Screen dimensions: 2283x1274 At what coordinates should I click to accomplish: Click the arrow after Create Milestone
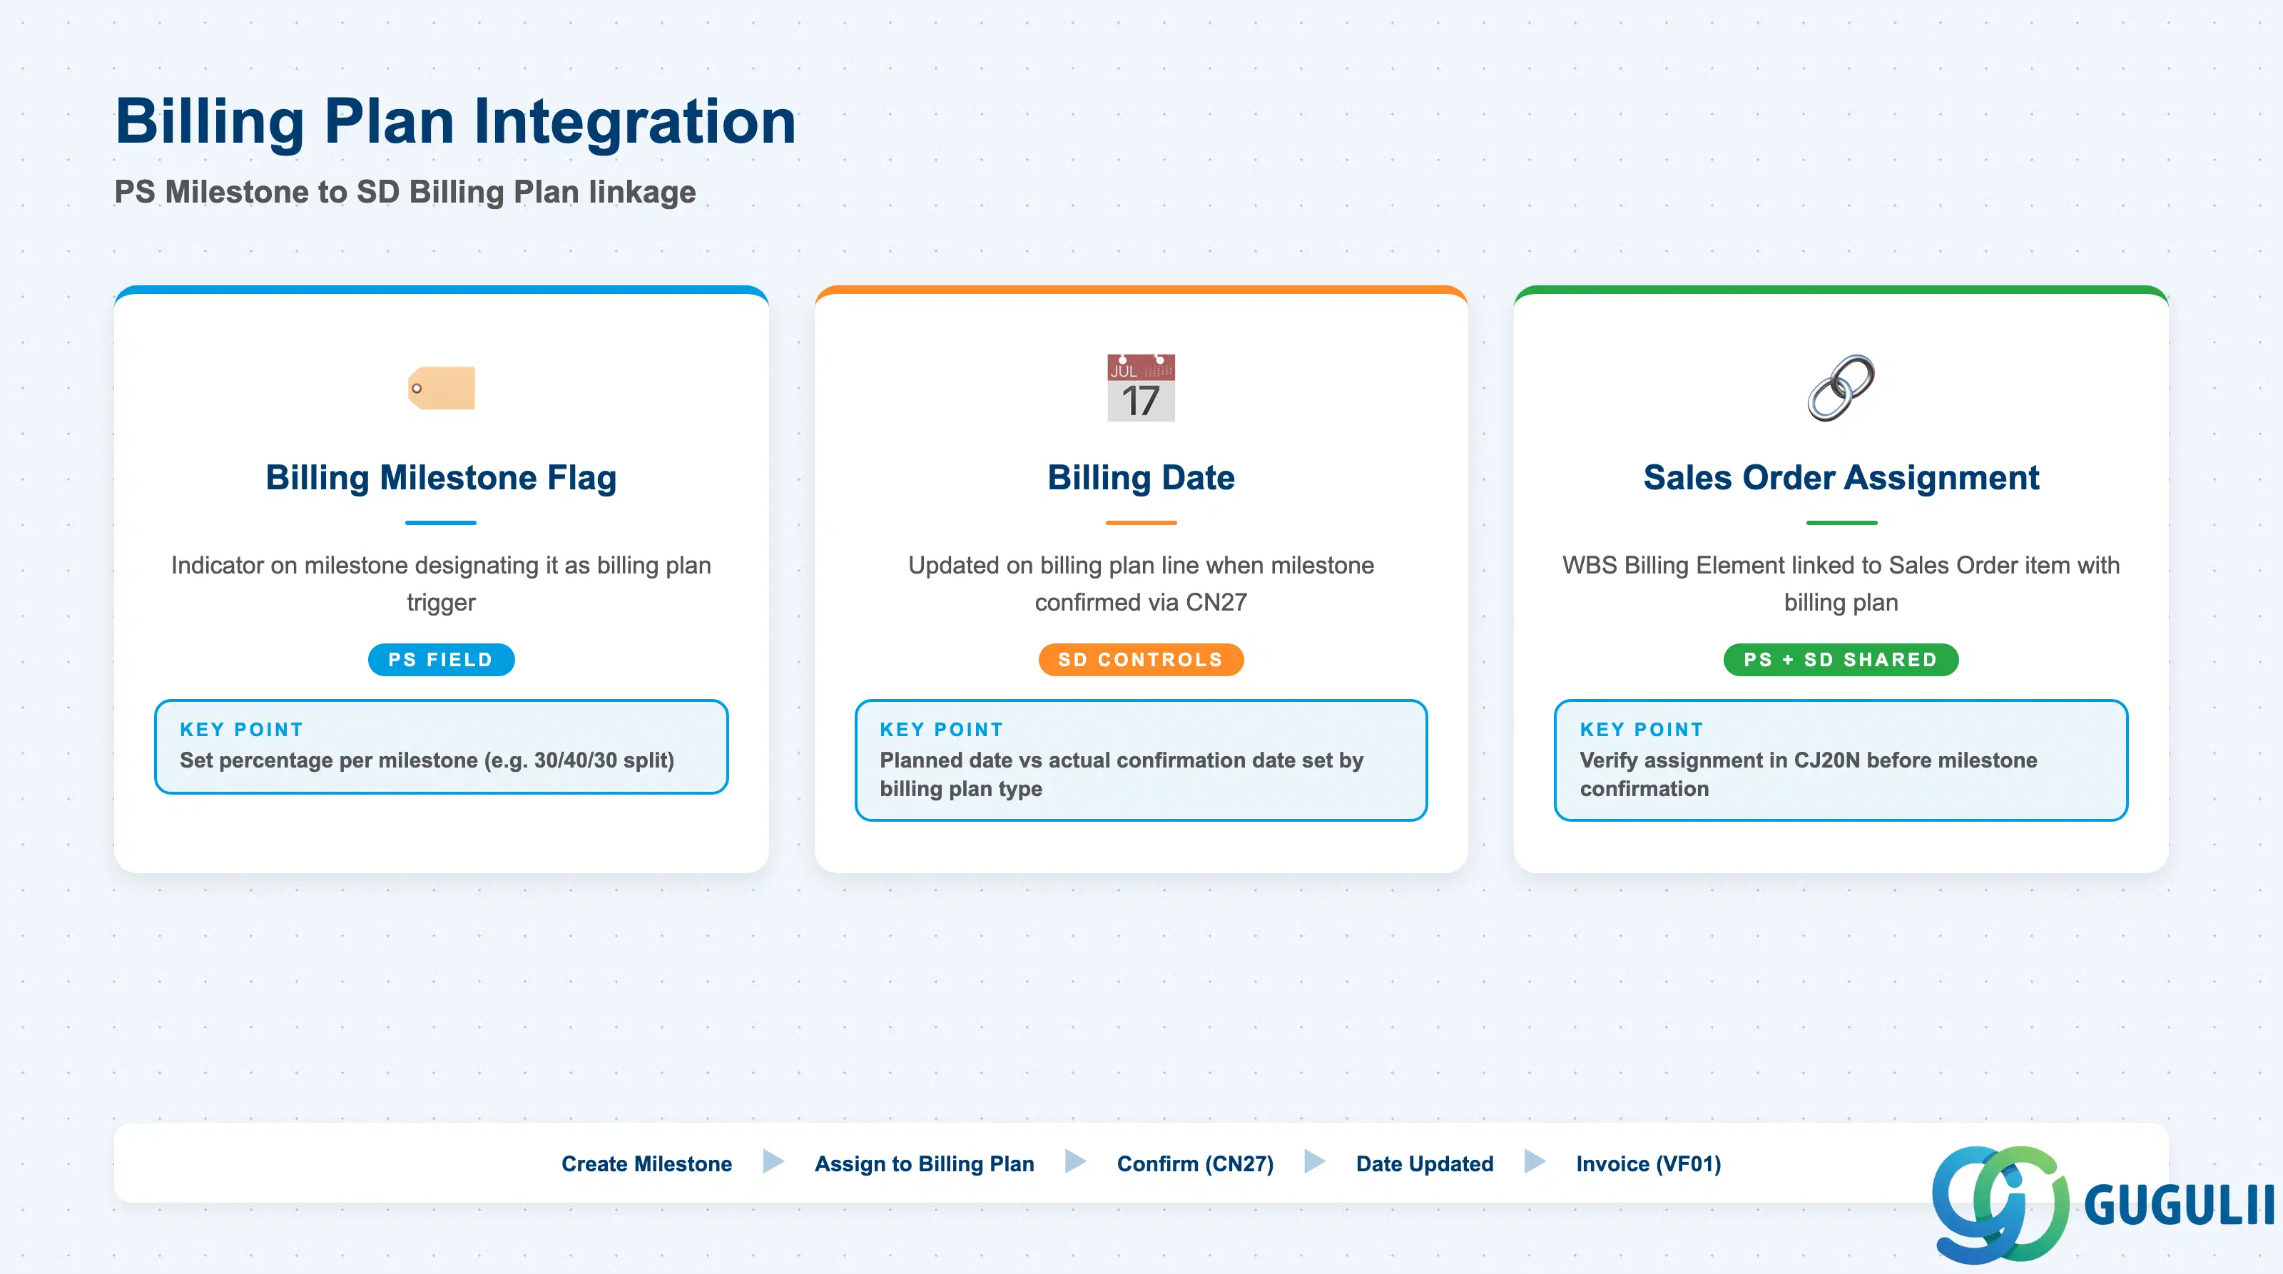(773, 1161)
